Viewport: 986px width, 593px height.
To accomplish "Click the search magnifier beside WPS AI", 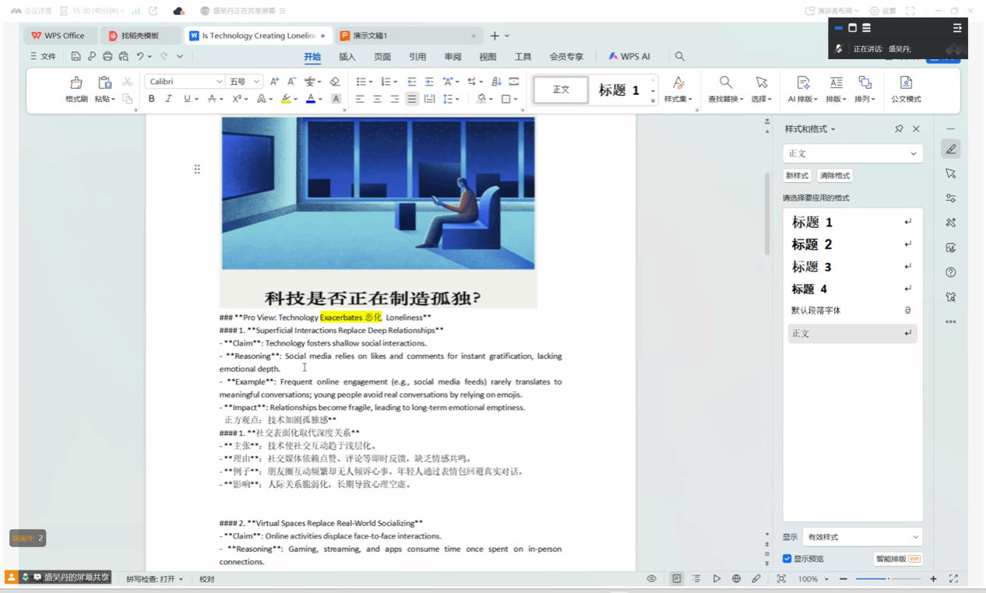I will [680, 56].
